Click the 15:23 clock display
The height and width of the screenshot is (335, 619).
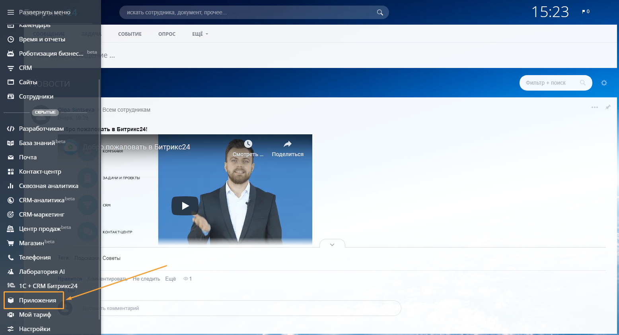coord(550,12)
